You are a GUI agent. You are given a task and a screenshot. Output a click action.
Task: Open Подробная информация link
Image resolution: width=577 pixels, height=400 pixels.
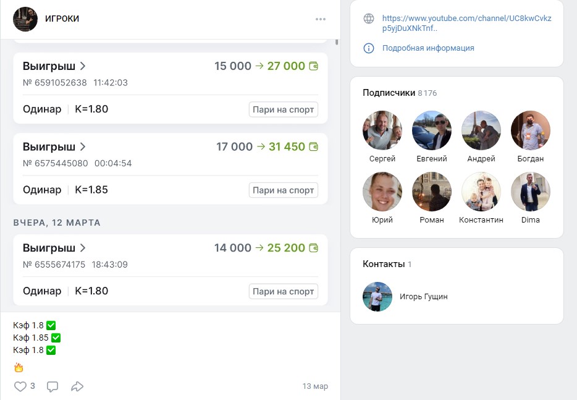coord(428,48)
